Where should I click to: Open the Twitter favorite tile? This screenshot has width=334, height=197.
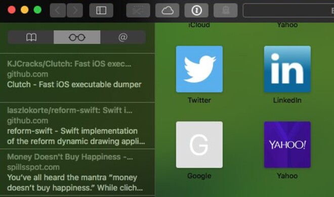pyautogui.click(x=199, y=69)
